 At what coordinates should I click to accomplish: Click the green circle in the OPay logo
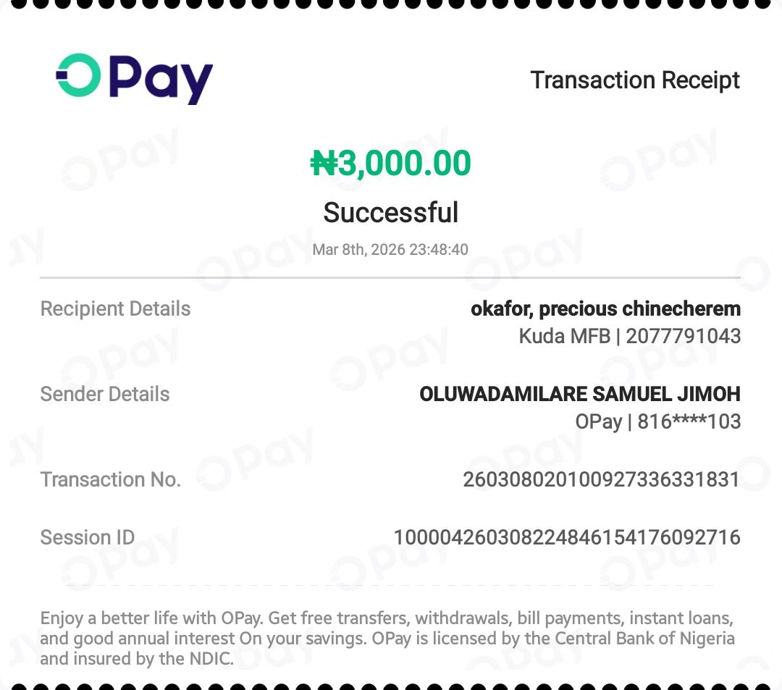point(78,75)
